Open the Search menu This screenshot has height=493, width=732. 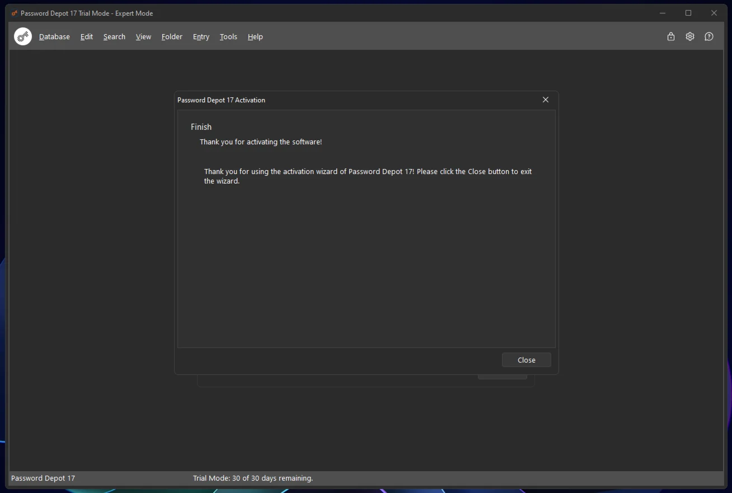[x=114, y=36]
